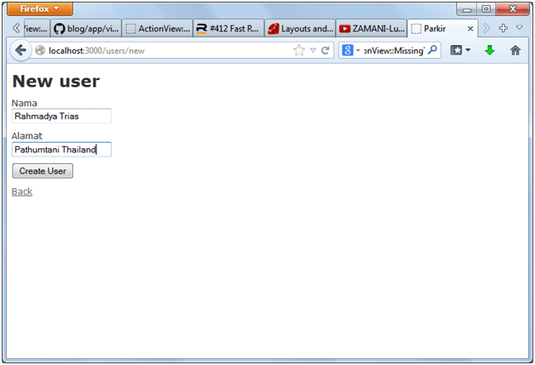Viewport: 535px width, 365px height.
Task: Switch to the #412 Fast R... tab
Action: pyautogui.click(x=227, y=28)
